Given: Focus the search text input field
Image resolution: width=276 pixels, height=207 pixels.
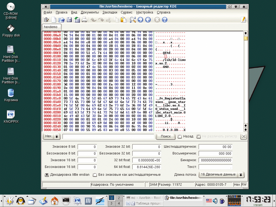Looking at the screenshot, I should pos(108,136).
